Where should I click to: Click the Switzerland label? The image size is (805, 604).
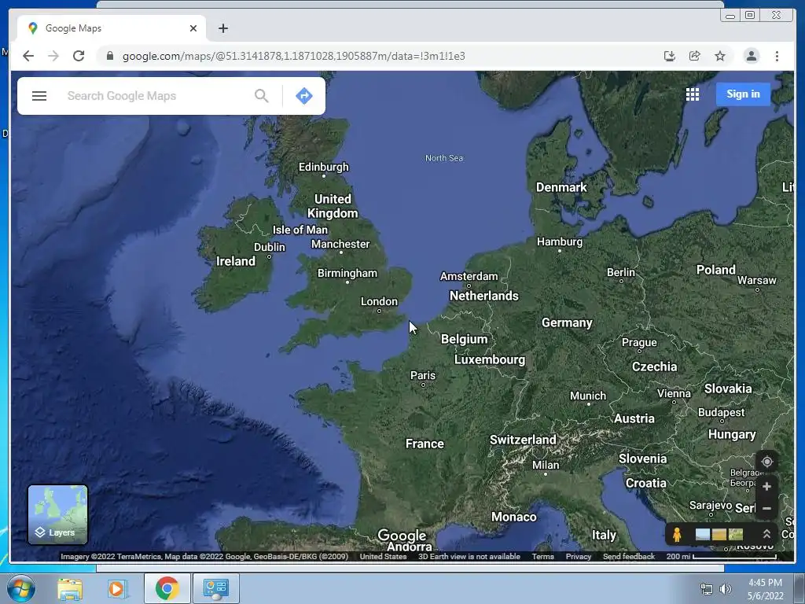point(523,440)
